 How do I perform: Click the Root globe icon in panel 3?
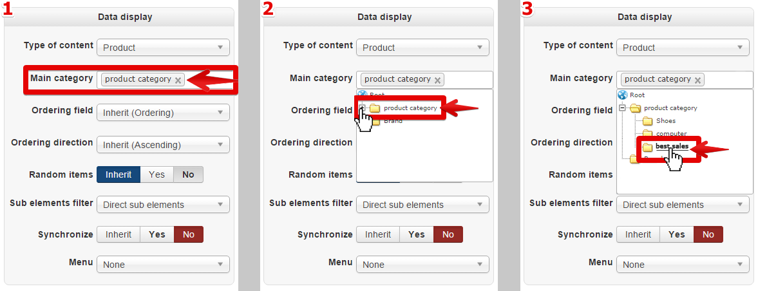(623, 95)
